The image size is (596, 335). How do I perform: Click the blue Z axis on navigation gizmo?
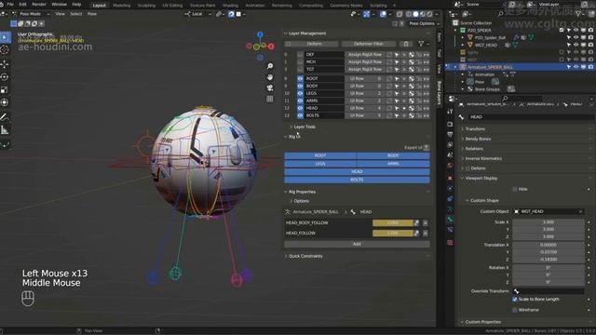[260, 34]
